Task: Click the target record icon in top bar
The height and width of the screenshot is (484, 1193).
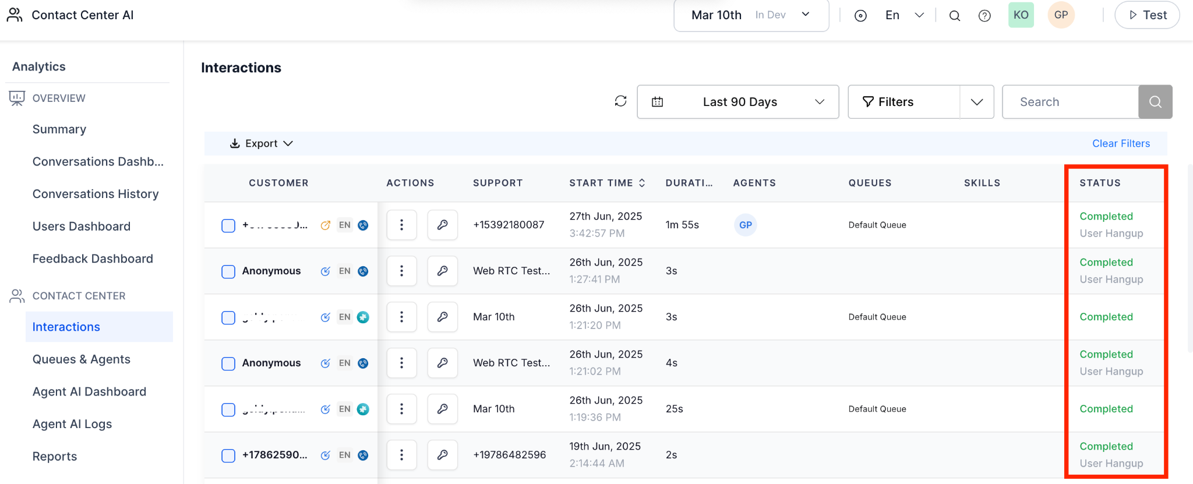Action: 860,16
